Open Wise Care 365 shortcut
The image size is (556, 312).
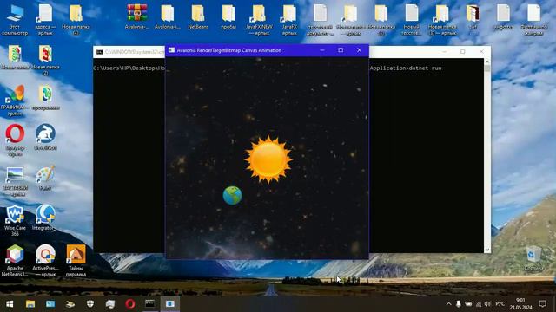[x=15, y=220]
